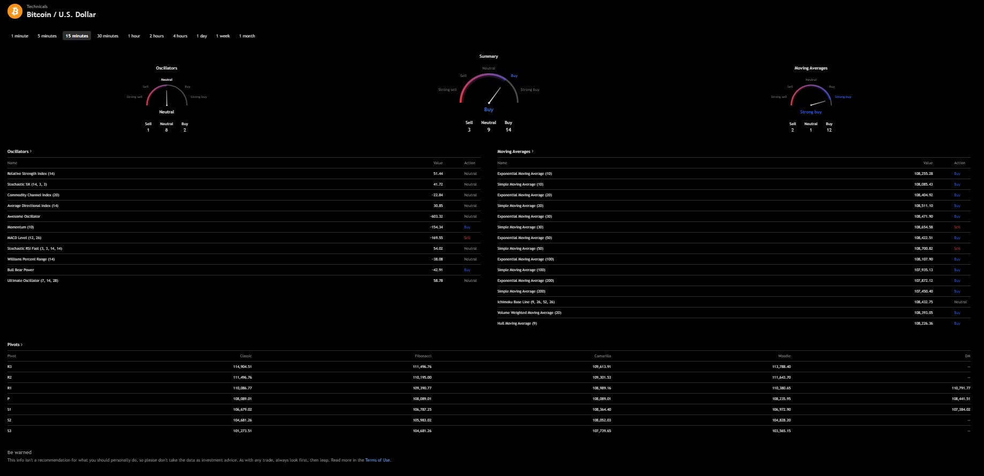Click the Oscillators Neutral count 8
This screenshot has height=476, width=984.
click(167, 130)
